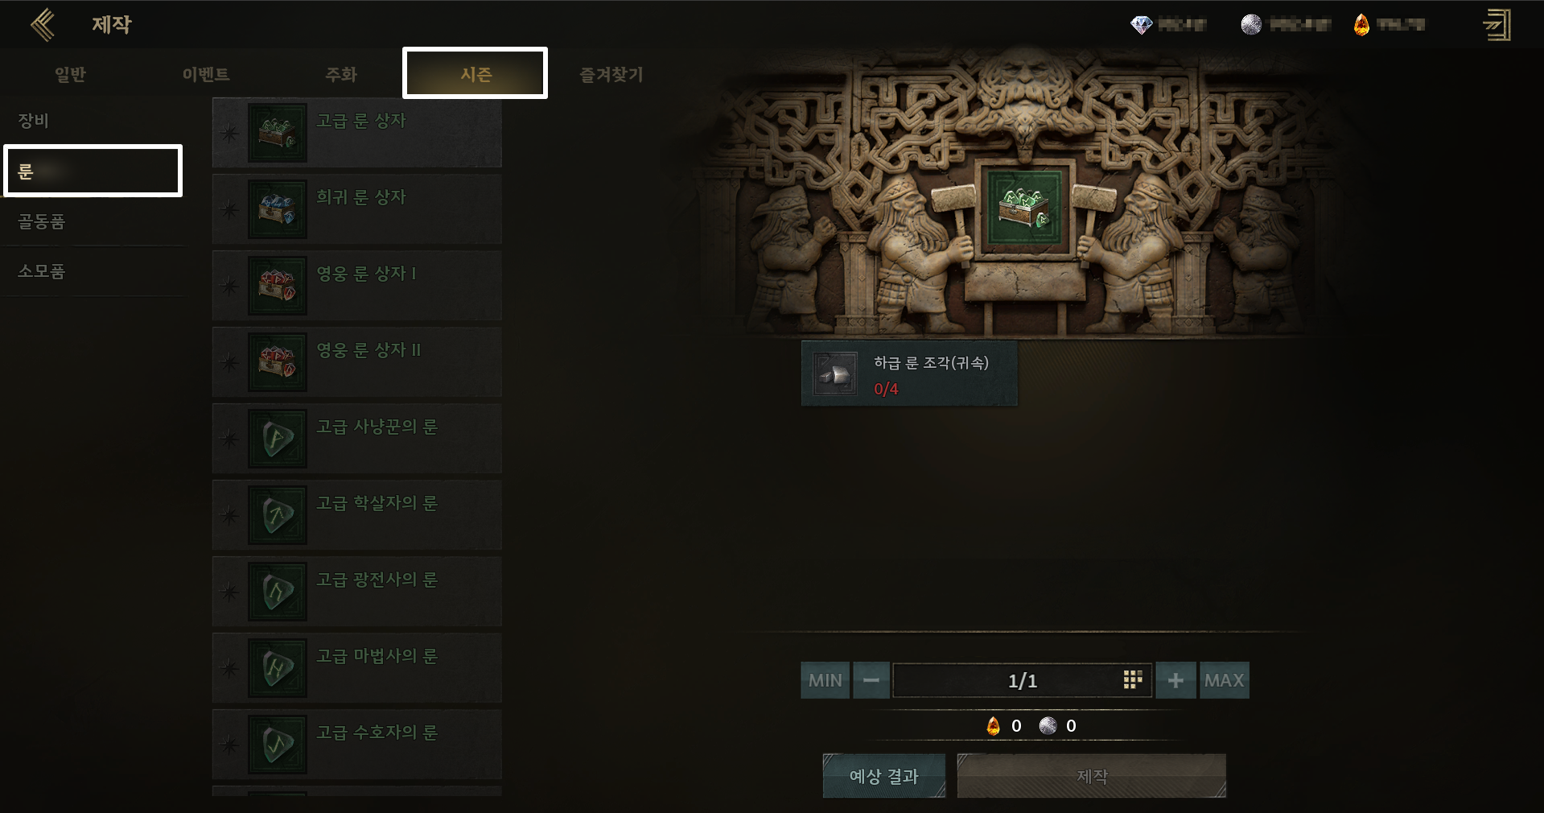Click the 1/1 quantity input field
The height and width of the screenshot is (813, 1544).
pyautogui.click(x=1022, y=680)
